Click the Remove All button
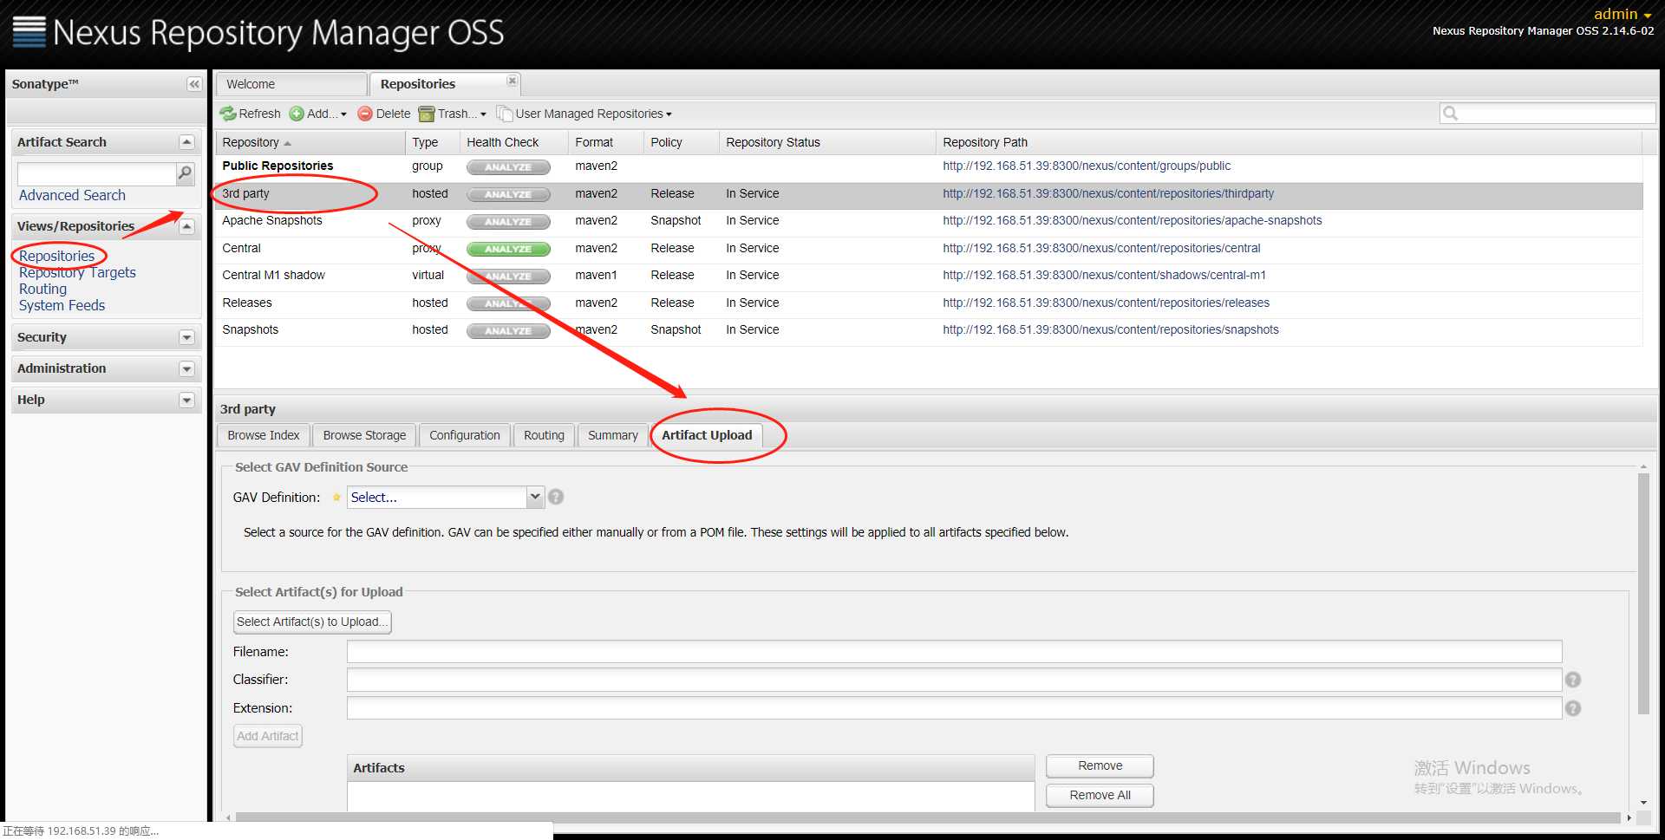 tap(1100, 795)
